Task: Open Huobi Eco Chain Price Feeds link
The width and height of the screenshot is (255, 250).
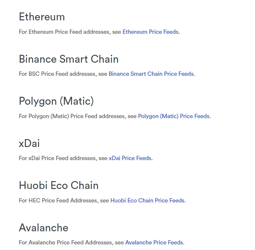Action: pos(147,200)
